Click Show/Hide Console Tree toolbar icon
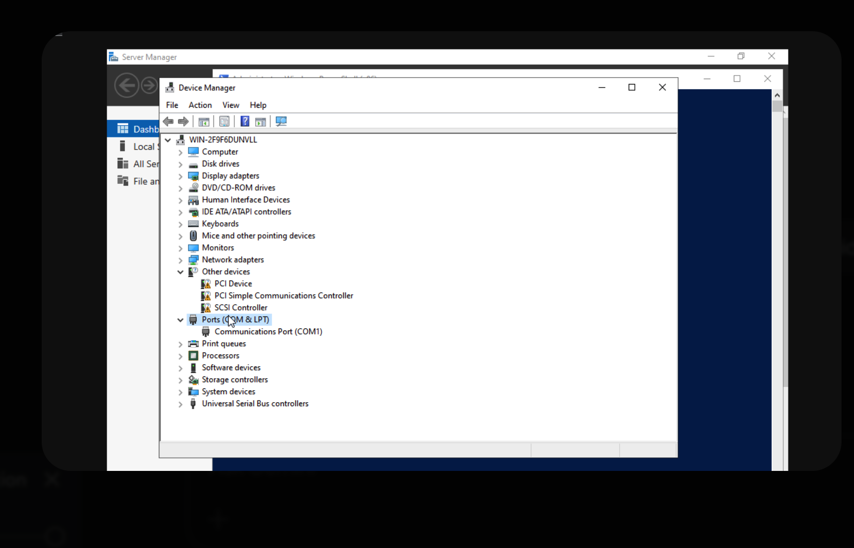The image size is (854, 548). 204,121
